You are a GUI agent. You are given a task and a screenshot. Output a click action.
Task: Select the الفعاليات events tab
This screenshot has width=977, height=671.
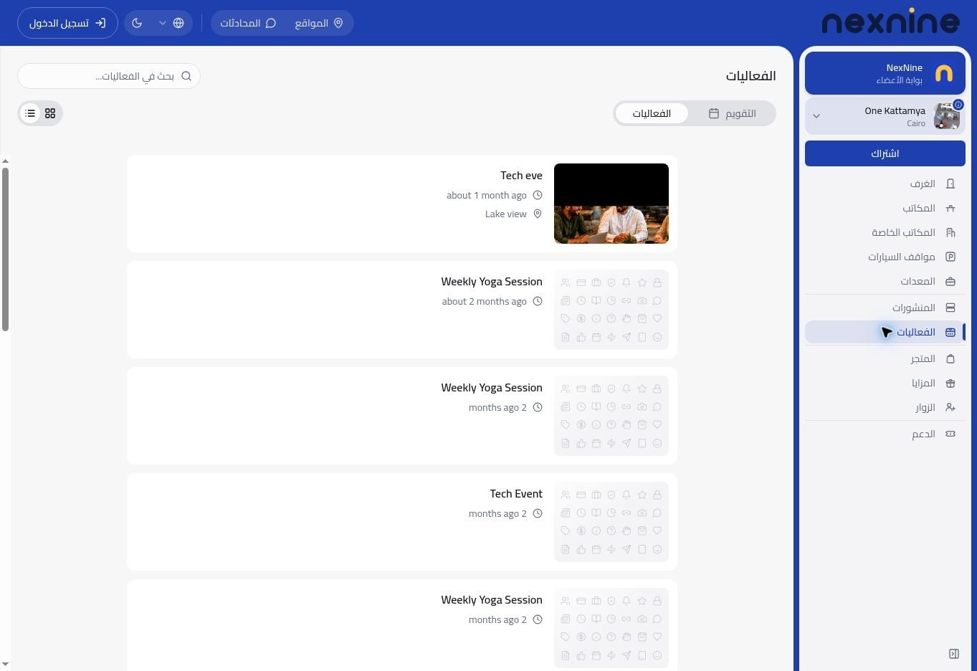coord(652,113)
